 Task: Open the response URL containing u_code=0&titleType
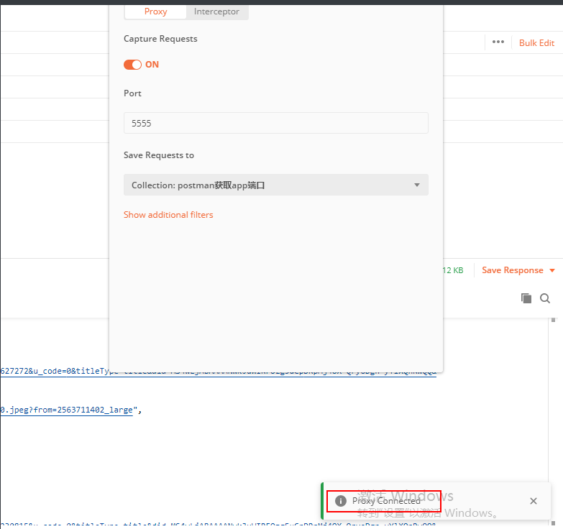[219, 371]
